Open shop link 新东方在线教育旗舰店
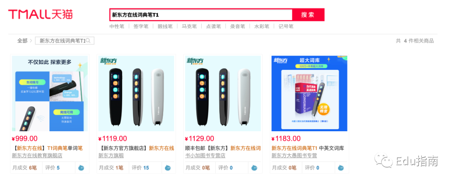 point(37,156)
